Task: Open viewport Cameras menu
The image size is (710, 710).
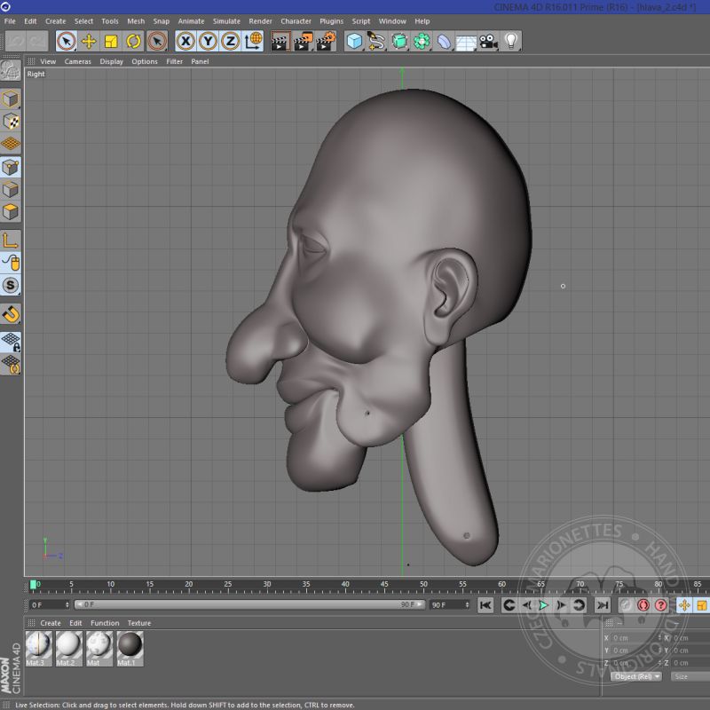Action: click(x=77, y=61)
